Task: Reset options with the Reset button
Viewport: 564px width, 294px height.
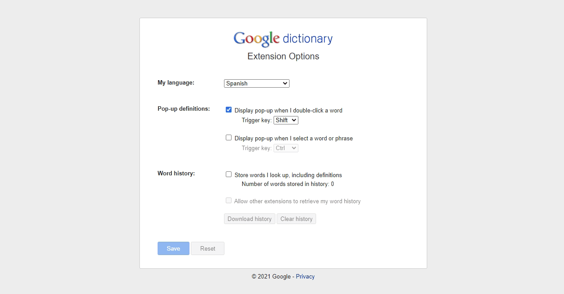Action: pyautogui.click(x=208, y=248)
